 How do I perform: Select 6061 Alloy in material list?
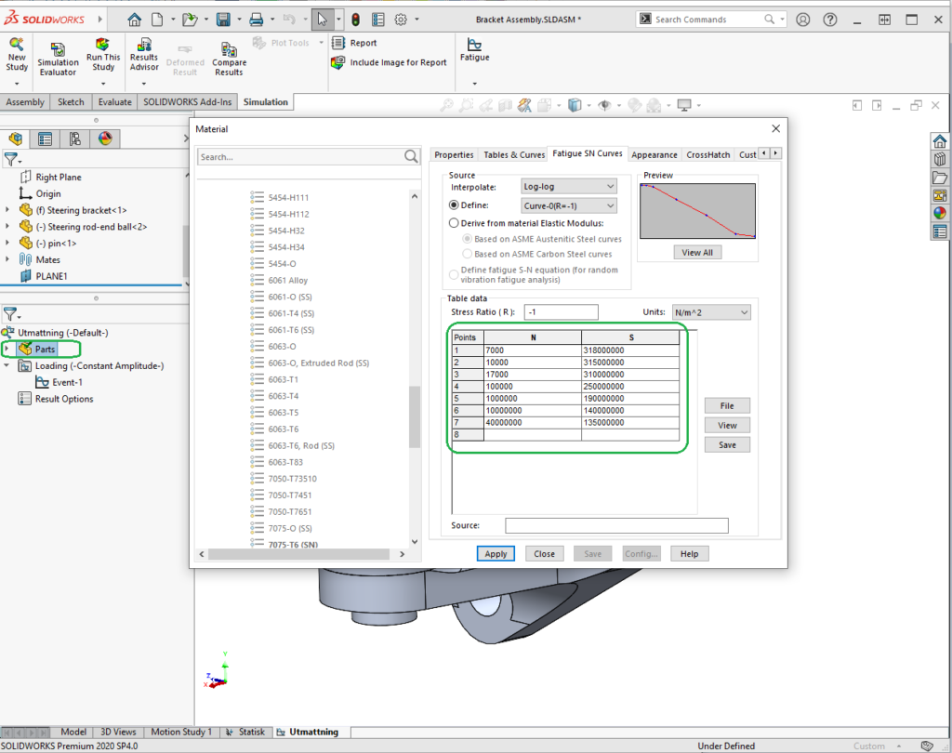(287, 281)
